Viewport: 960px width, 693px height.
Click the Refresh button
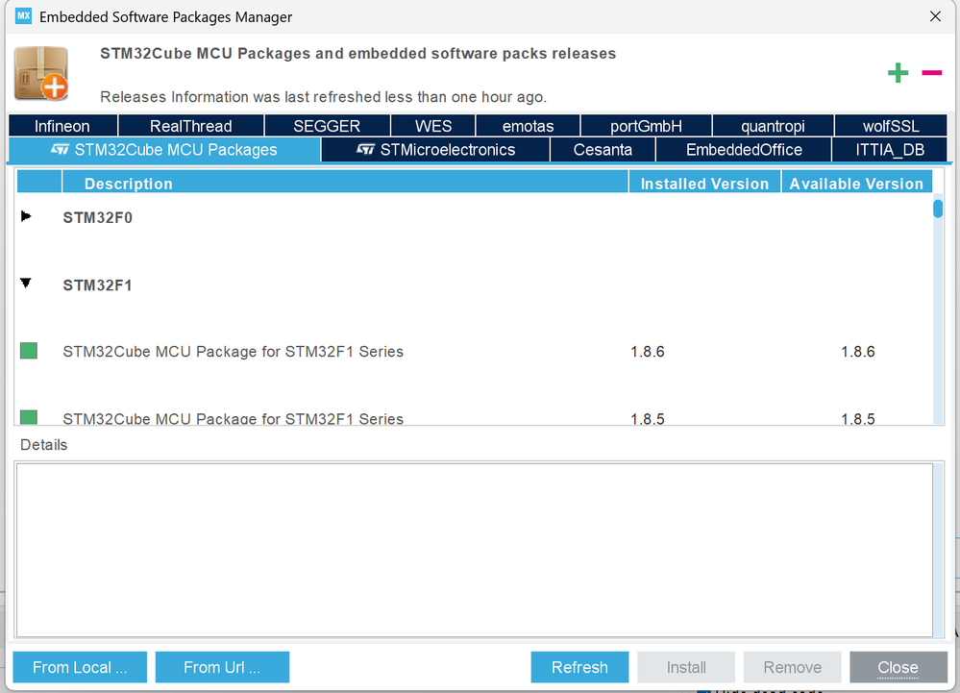pyautogui.click(x=579, y=667)
